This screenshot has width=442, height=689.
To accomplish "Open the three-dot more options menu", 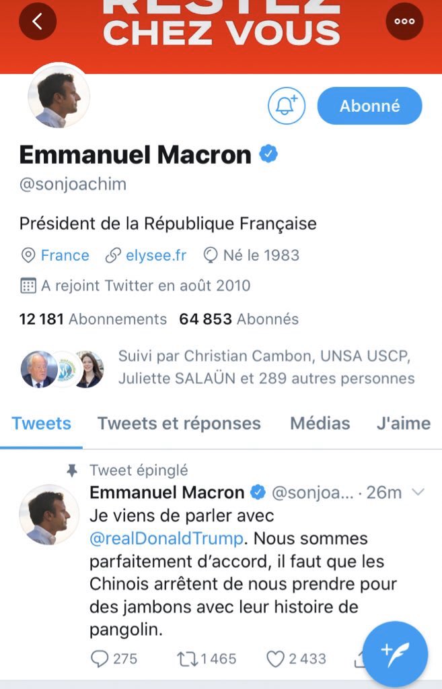I will (x=404, y=22).
